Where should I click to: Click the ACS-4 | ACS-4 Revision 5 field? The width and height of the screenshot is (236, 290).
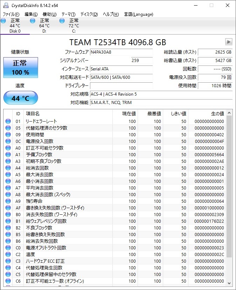161,94
